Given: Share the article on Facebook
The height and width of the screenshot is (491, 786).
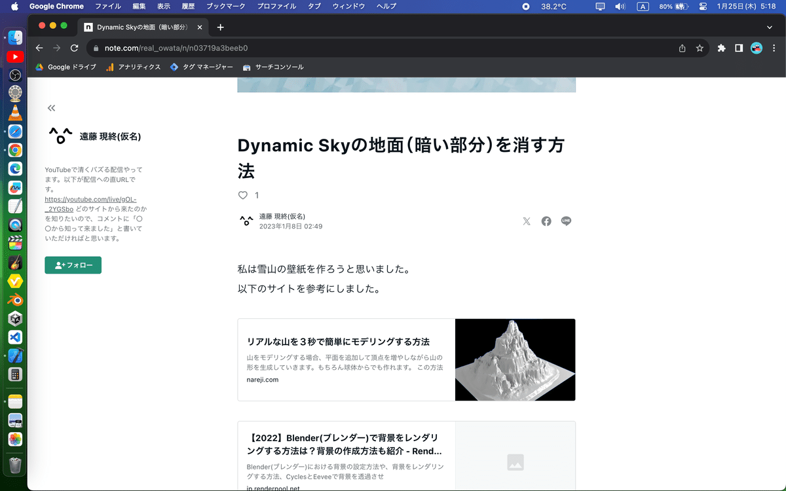Looking at the screenshot, I should click(x=546, y=221).
